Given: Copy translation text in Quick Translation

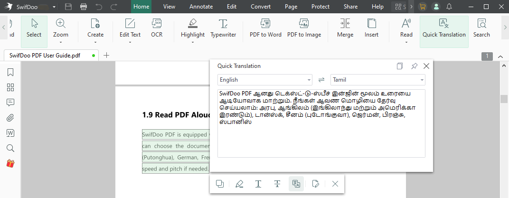Looking at the screenshot, I should 400,66.
